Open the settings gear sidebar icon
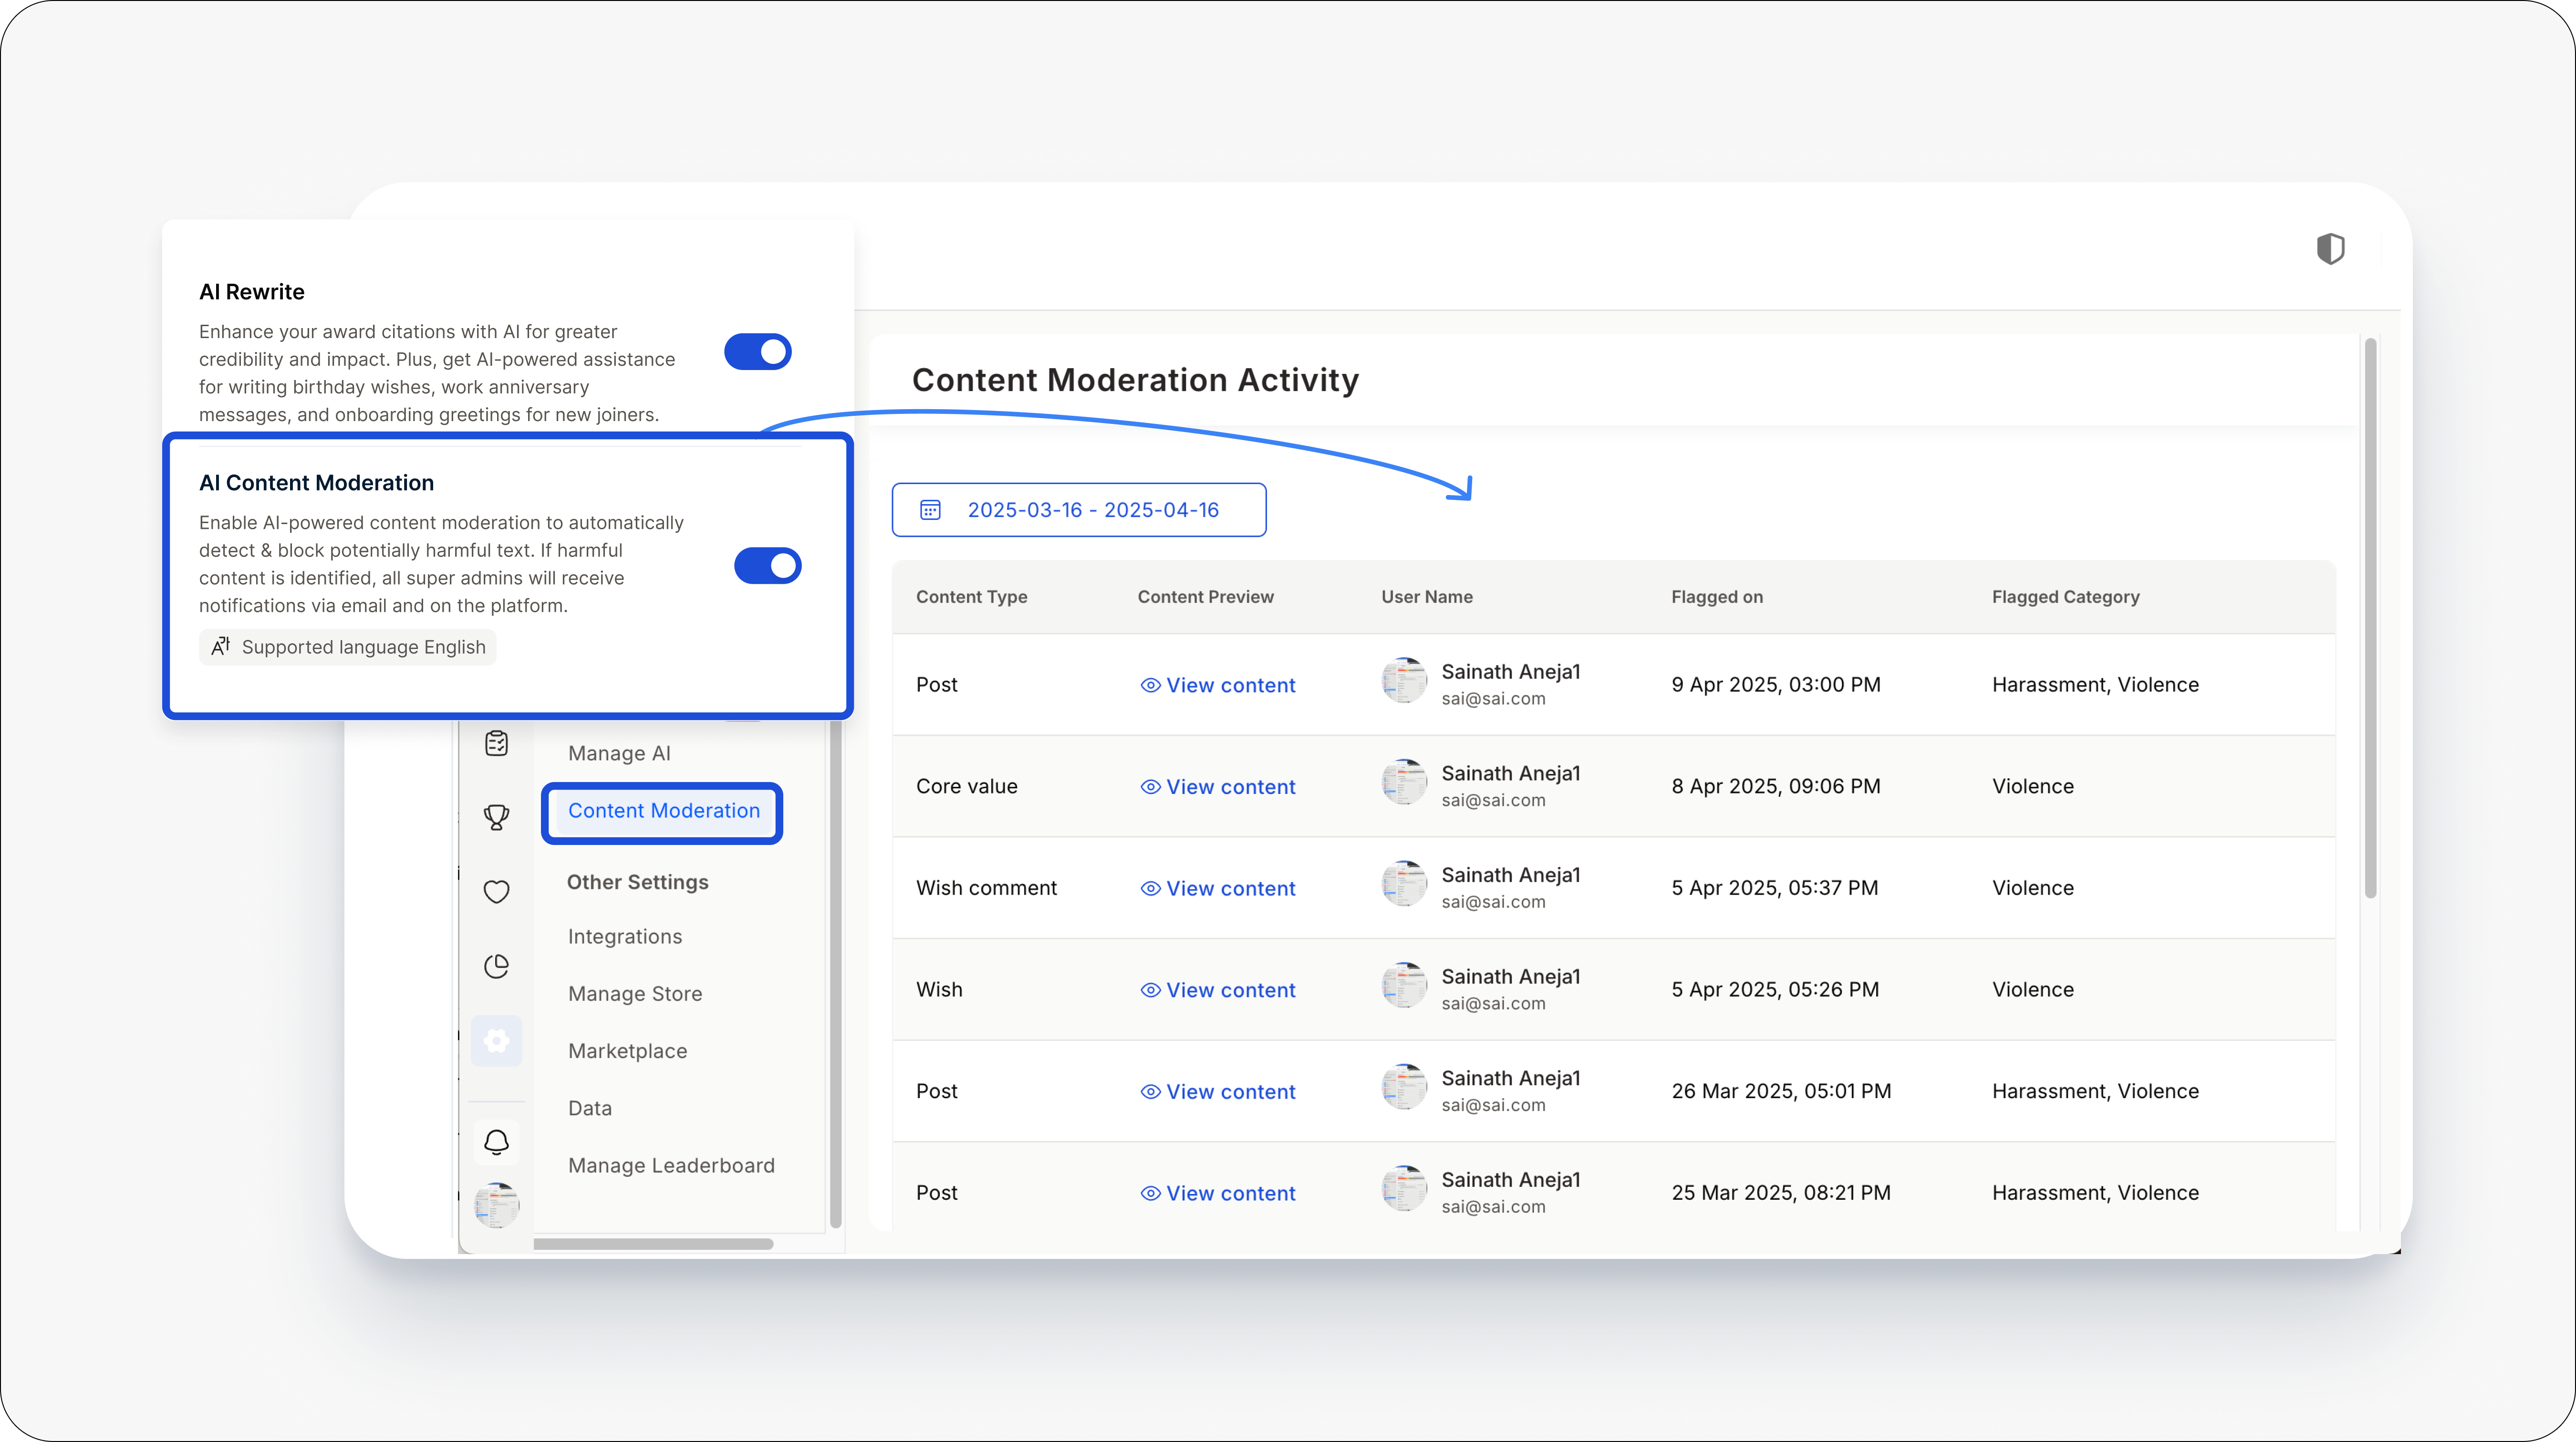 click(496, 1040)
